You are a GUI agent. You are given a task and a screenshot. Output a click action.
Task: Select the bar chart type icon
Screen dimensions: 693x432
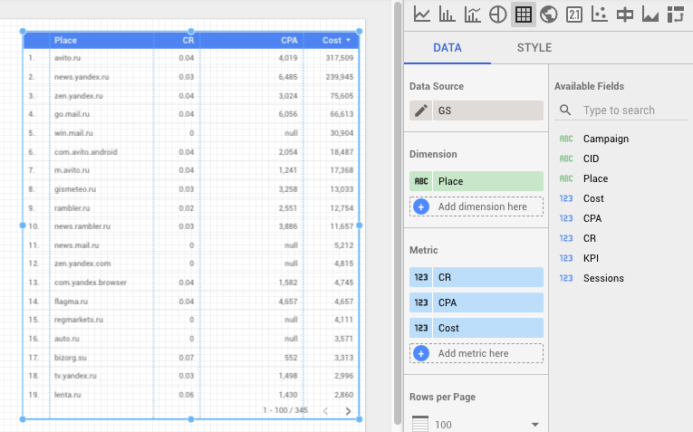447,14
